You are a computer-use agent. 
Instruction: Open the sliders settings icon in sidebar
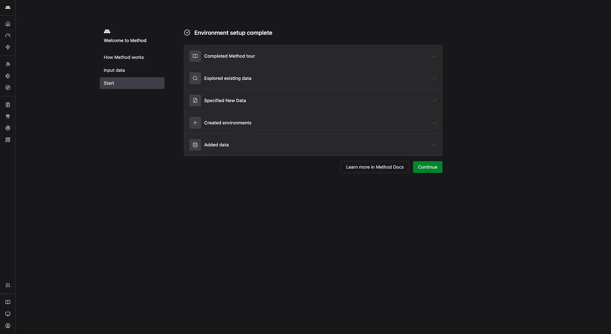pos(8,285)
